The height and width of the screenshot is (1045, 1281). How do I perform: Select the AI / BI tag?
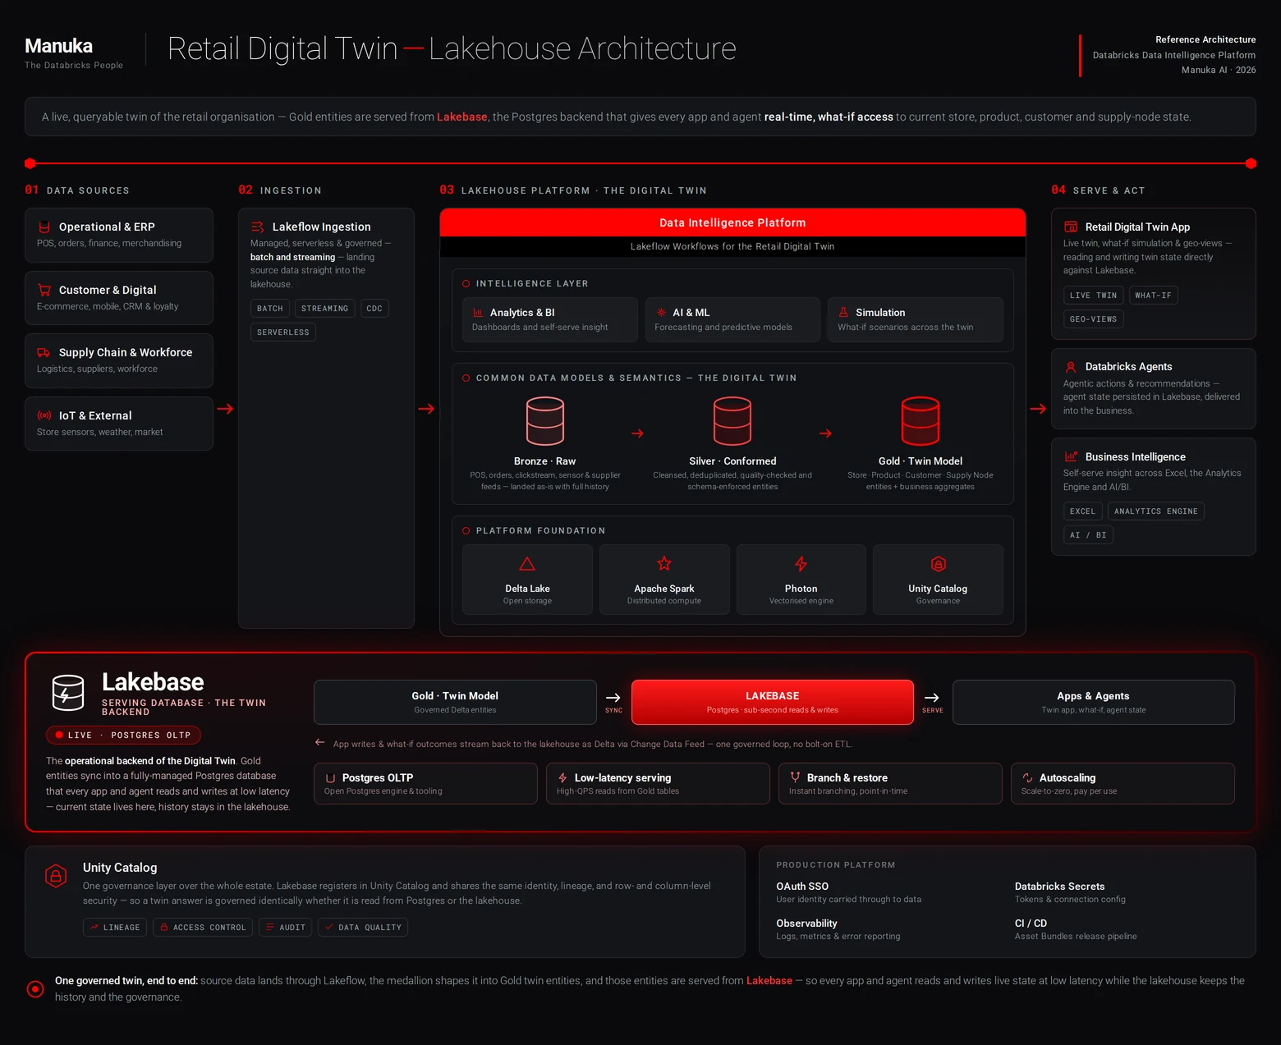coord(1088,535)
